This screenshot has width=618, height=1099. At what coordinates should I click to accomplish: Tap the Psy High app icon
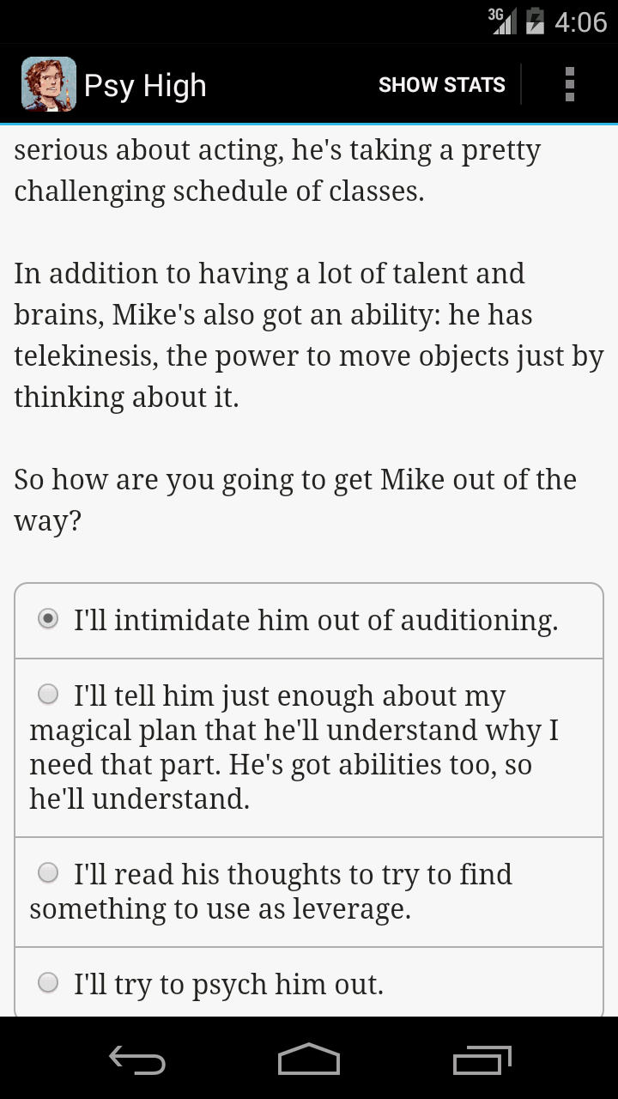coord(48,84)
